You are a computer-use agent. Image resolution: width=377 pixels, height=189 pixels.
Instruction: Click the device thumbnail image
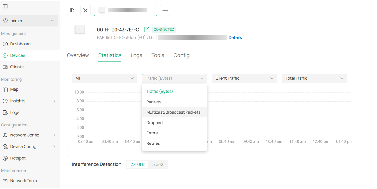point(80,30)
